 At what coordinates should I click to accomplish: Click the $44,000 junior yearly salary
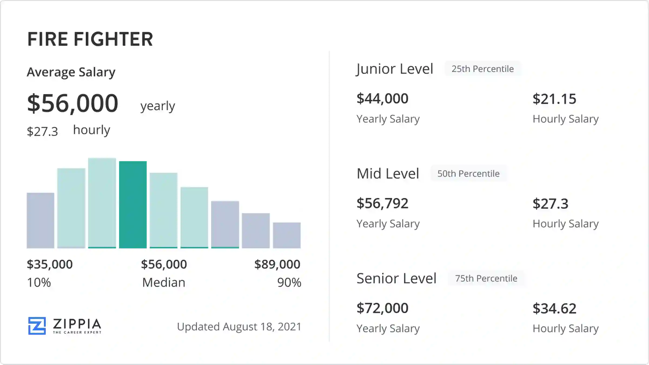pos(382,98)
